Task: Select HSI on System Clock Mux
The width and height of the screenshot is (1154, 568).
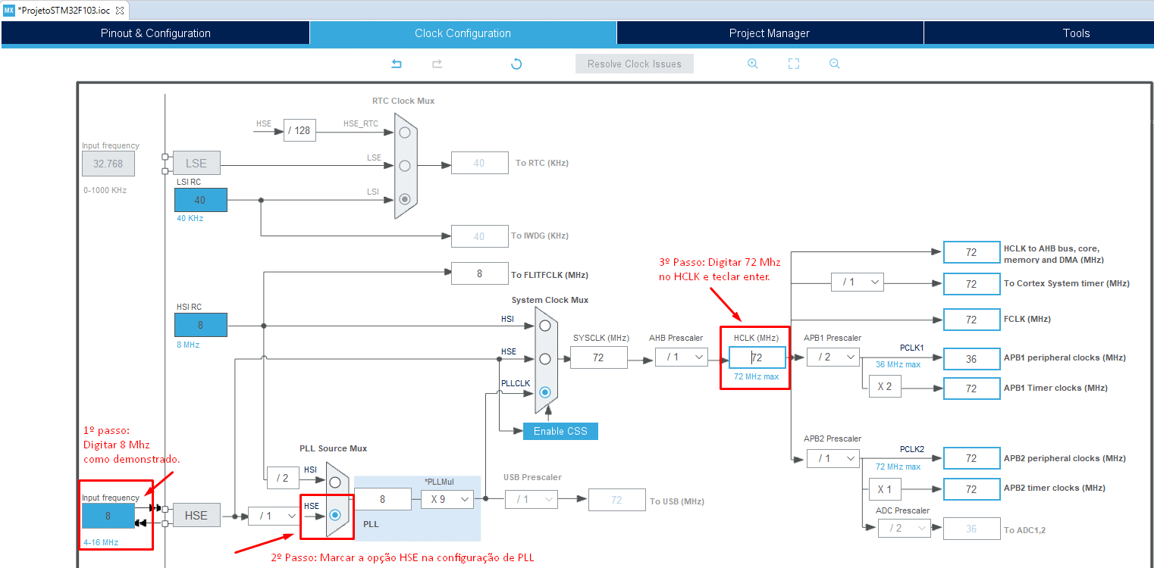Action: [x=544, y=326]
